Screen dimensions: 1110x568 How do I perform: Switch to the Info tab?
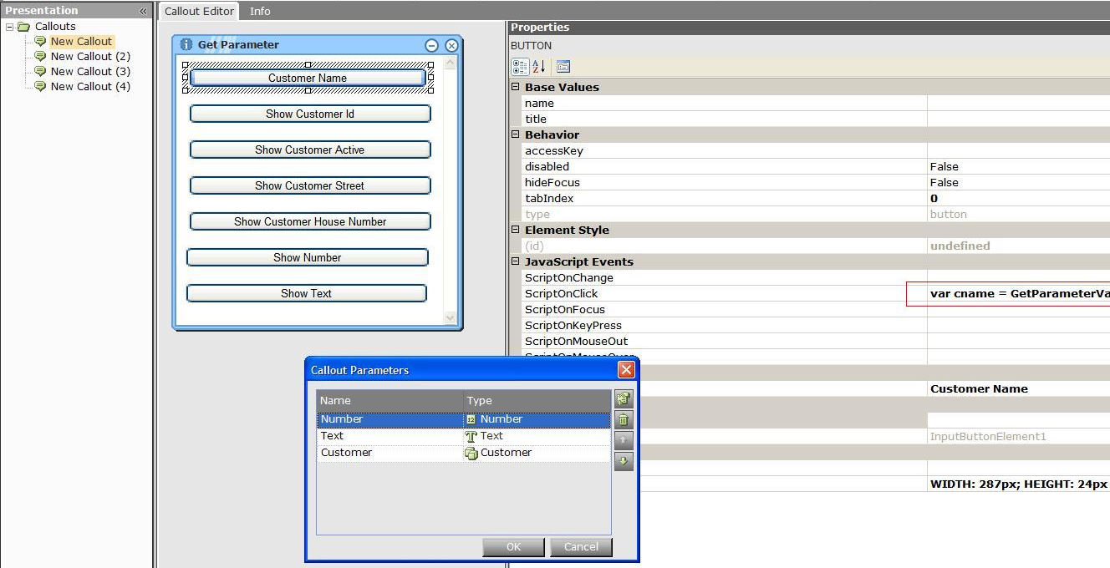[x=260, y=11]
